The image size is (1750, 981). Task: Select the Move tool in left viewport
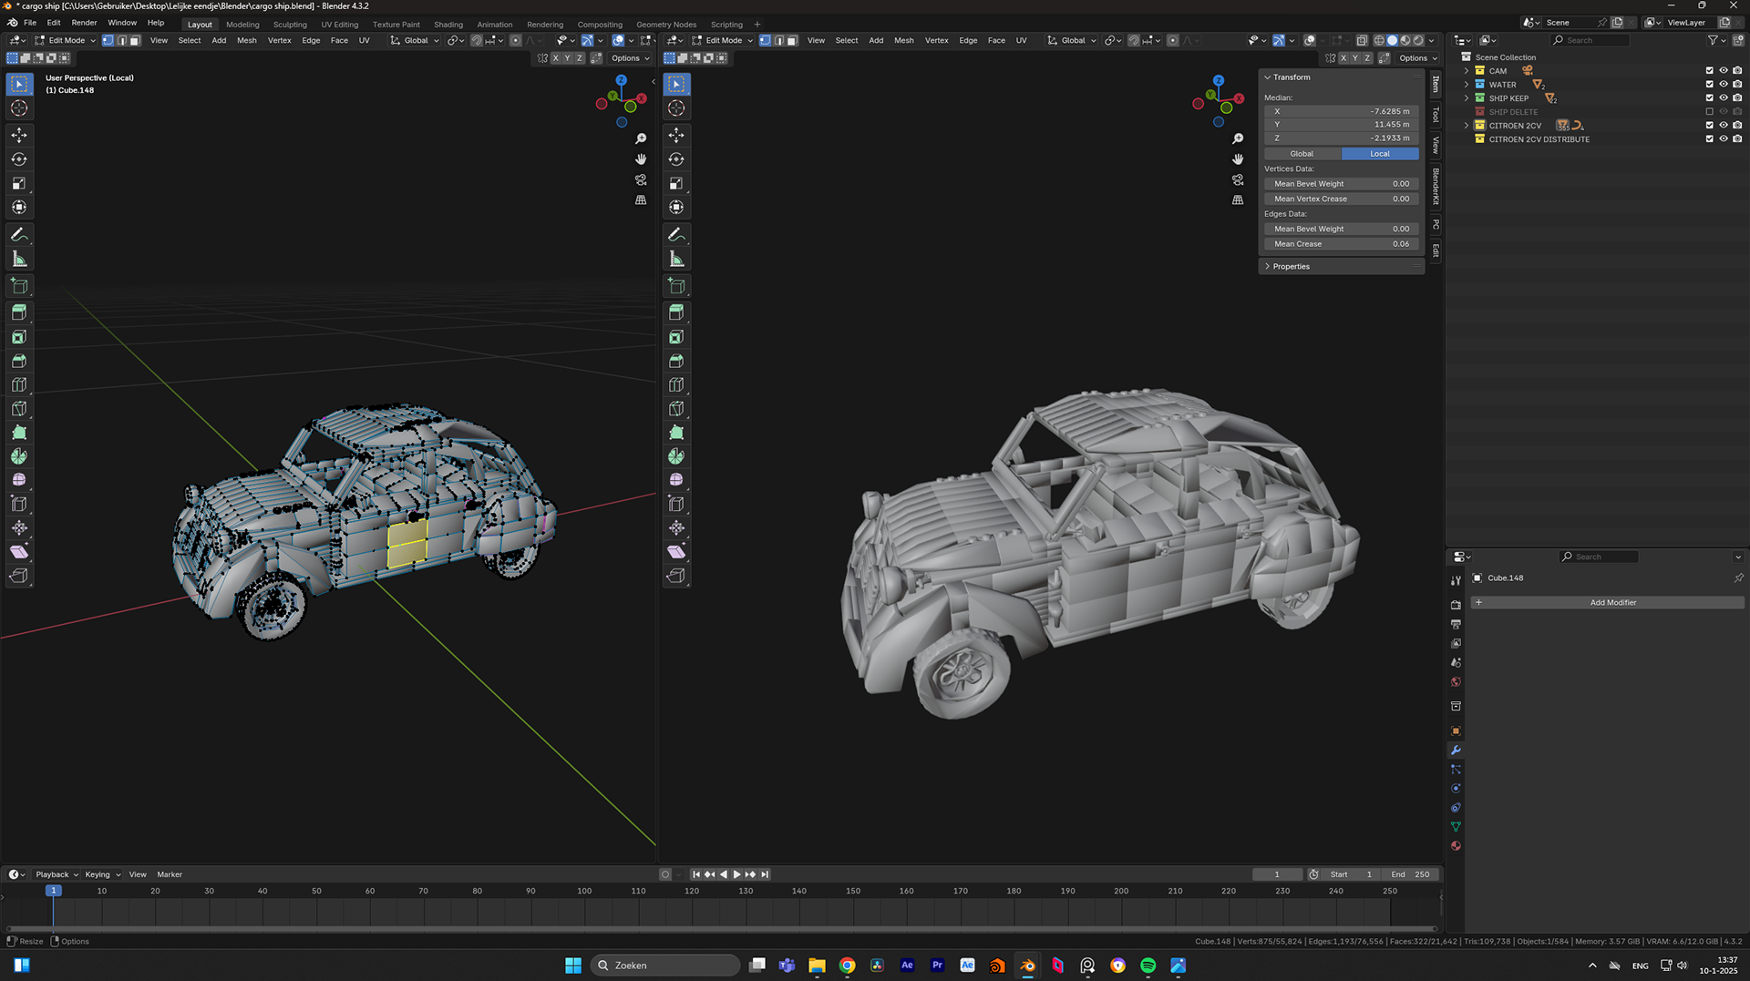pyautogui.click(x=19, y=135)
